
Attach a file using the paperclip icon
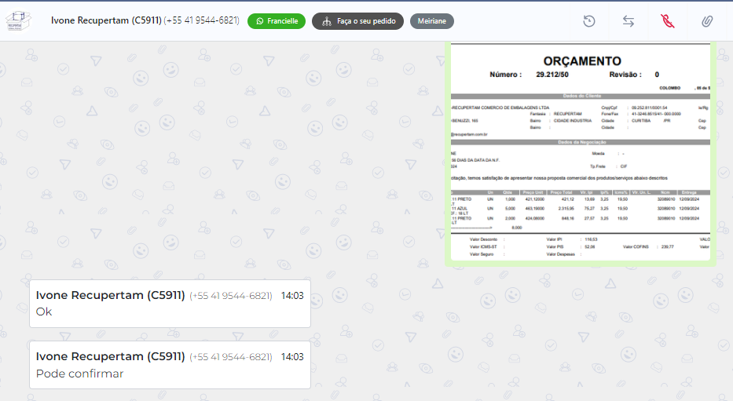707,21
